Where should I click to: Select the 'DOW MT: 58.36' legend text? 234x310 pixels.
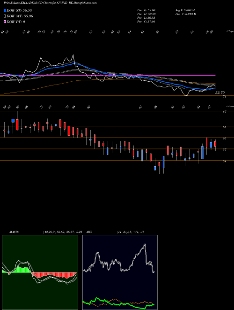coord(20,16)
